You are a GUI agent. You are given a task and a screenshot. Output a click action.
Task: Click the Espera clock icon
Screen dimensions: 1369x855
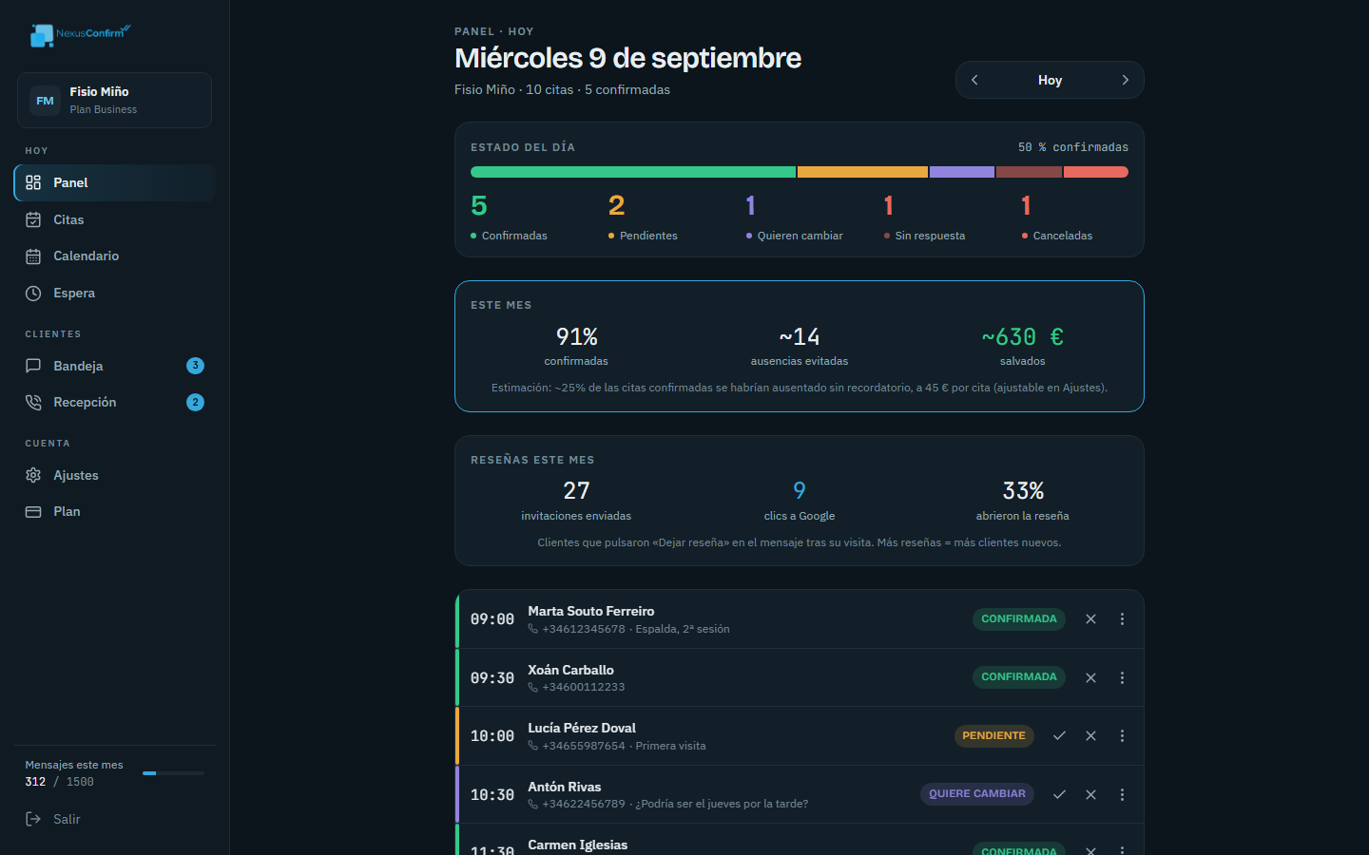pos(33,293)
